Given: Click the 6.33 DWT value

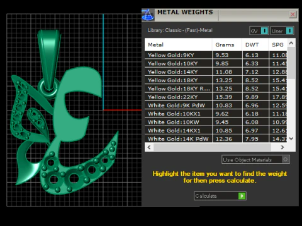Looking at the screenshot, I should (252, 63).
